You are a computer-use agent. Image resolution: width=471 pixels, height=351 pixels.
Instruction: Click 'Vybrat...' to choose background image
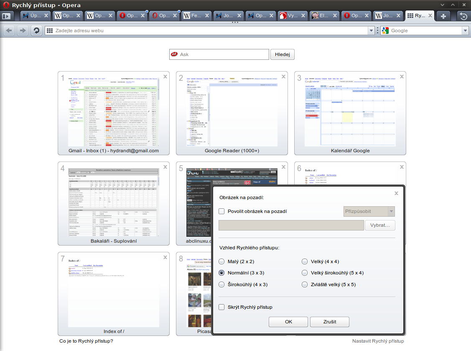pos(380,225)
